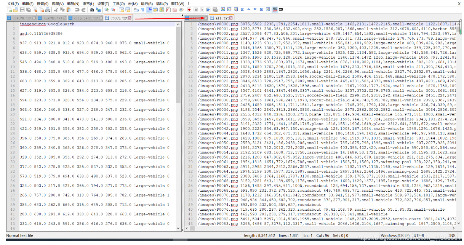Open the 窗口(W) window menu
Screen dimensions: 464x245
pyautogui.click(x=178, y=4)
